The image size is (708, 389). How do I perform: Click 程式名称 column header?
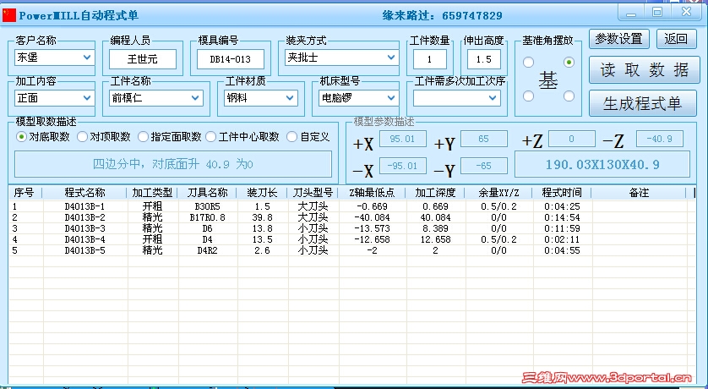[84, 193]
